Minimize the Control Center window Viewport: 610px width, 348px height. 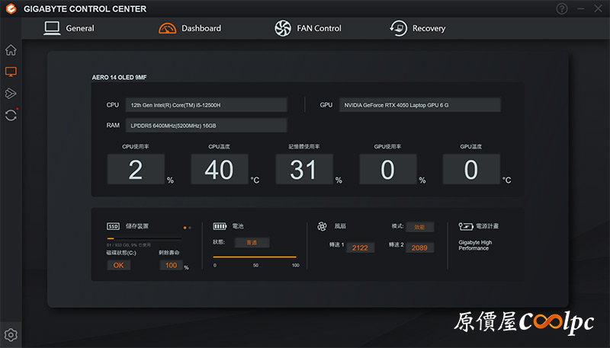[581, 8]
